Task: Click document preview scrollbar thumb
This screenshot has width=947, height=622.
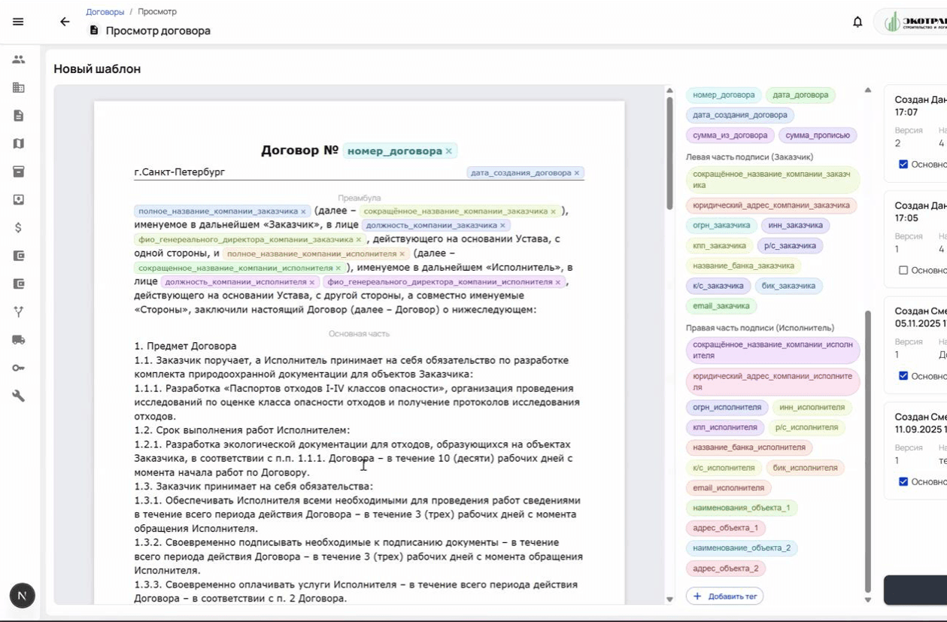Action: click(x=669, y=153)
